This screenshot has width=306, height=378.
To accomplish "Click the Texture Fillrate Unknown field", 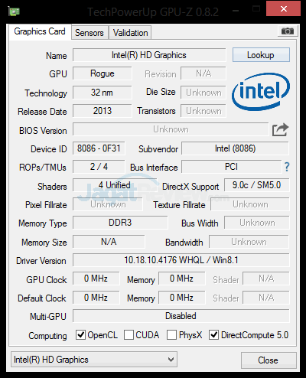I will tap(250, 204).
